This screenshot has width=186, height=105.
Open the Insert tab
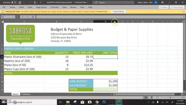(21, 7)
